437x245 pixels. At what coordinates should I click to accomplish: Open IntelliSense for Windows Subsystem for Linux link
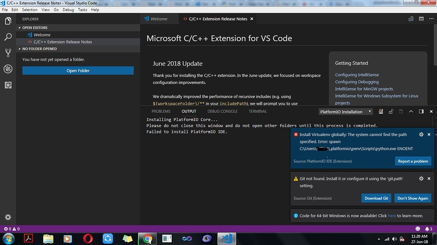click(376, 96)
